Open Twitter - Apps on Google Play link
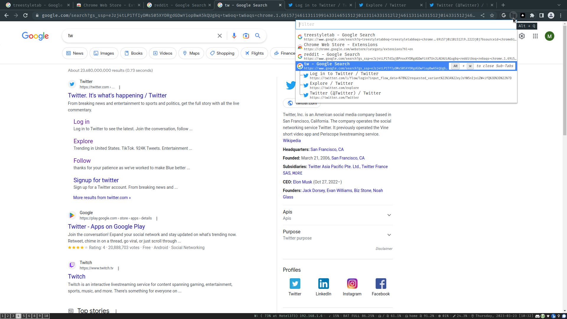 [106, 227]
